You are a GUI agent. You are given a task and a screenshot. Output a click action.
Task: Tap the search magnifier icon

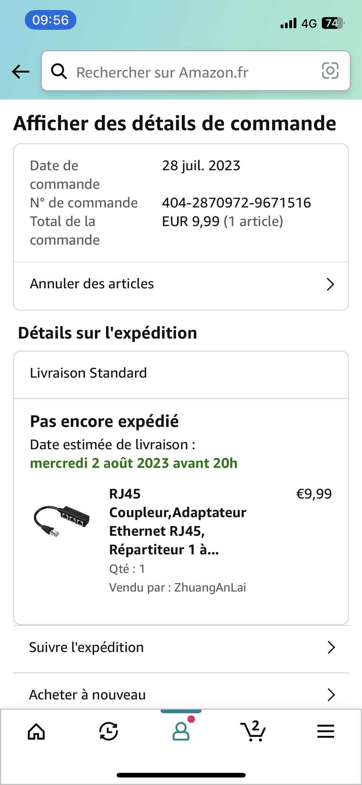[x=59, y=71]
